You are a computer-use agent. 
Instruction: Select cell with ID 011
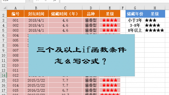point(16,70)
